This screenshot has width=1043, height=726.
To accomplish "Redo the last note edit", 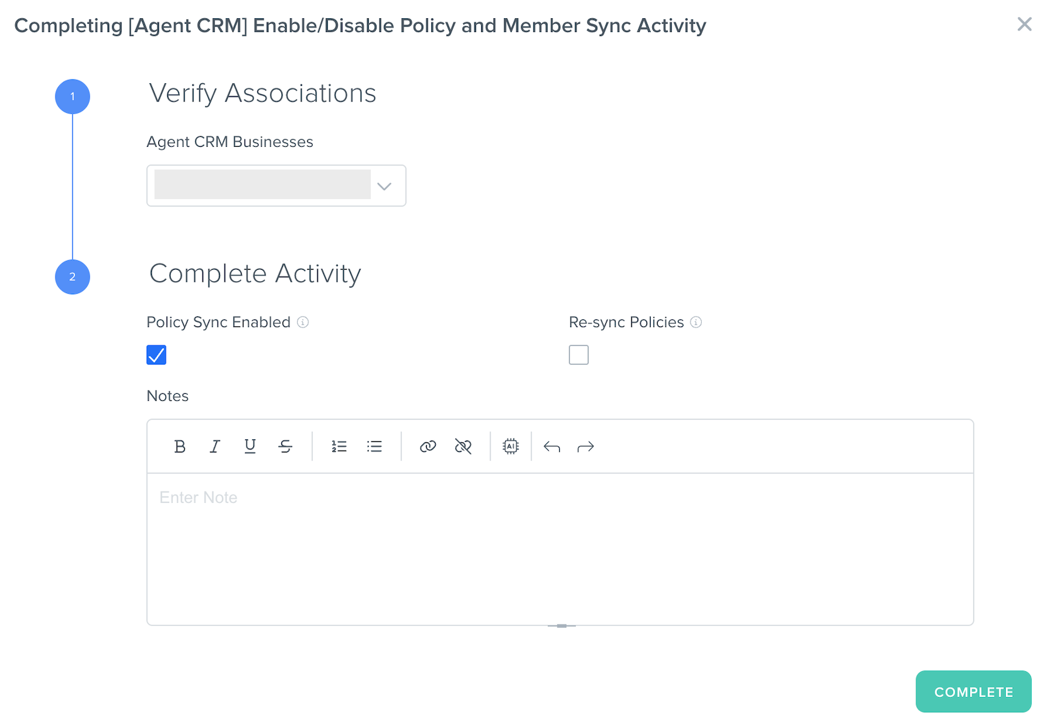I will pyautogui.click(x=586, y=447).
